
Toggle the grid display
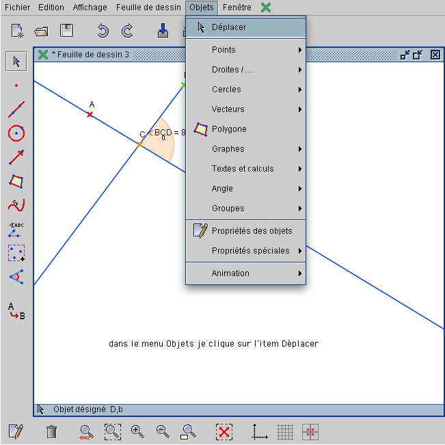click(285, 431)
